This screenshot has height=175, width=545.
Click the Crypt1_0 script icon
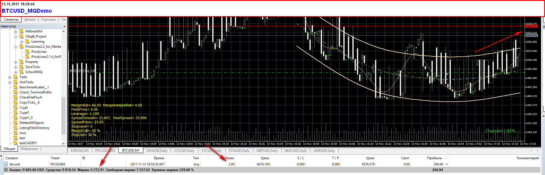[x=16, y=118]
